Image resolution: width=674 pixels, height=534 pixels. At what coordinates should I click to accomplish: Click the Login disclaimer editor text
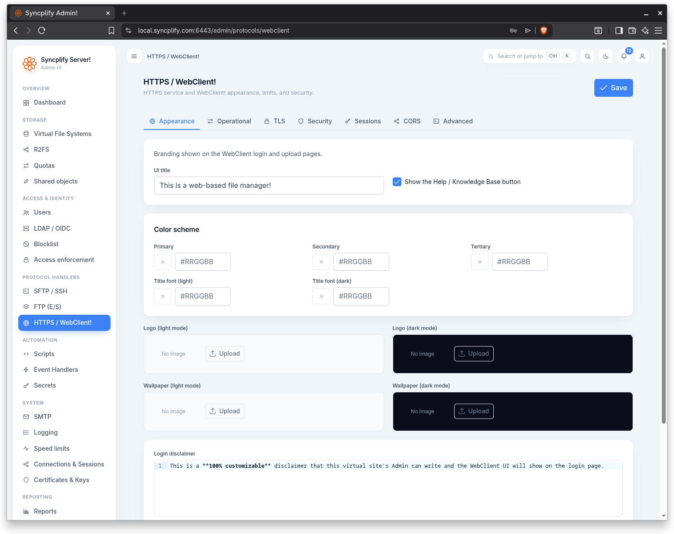click(x=387, y=466)
